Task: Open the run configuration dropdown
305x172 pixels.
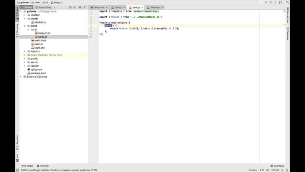Action: pos(261,2)
